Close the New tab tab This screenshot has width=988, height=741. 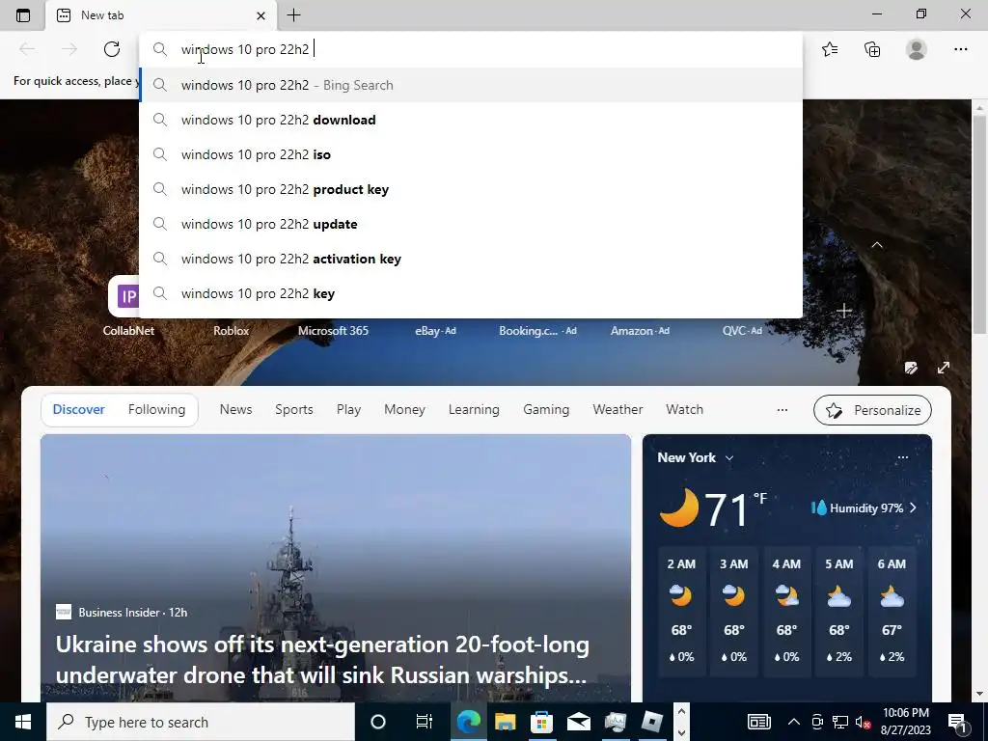point(261,15)
